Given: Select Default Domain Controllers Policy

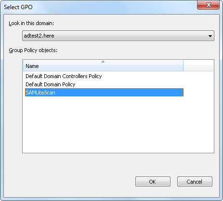Looking at the screenshot, I should point(64,76).
